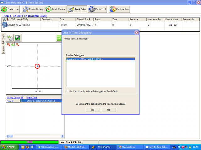Click the TK2 (Switch TK3) column header
The height and width of the screenshot is (150, 201).
click(x=21, y=19)
